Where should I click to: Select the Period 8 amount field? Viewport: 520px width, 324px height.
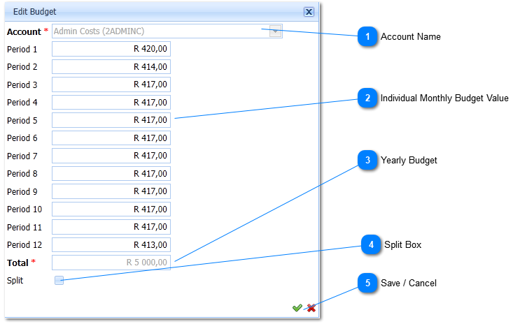[x=111, y=173]
